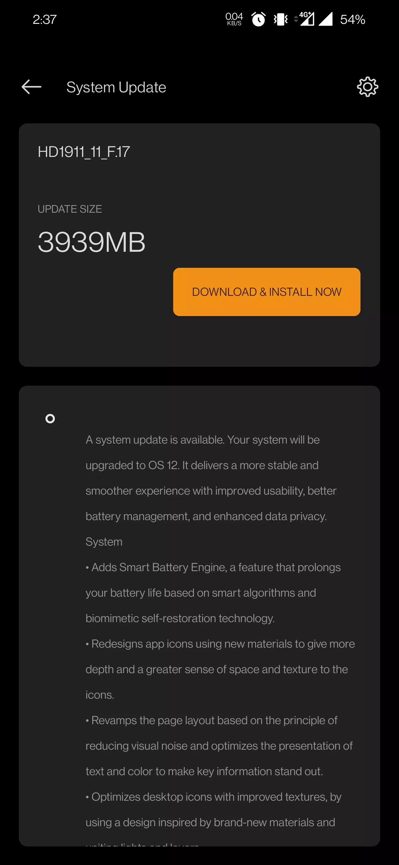Tap the 2:37 clock in status bar

tap(45, 19)
